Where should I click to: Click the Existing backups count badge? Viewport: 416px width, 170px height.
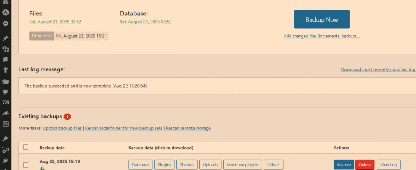pyautogui.click(x=67, y=116)
